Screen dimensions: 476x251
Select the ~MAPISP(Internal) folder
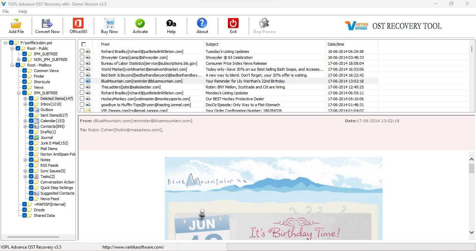click(49, 204)
